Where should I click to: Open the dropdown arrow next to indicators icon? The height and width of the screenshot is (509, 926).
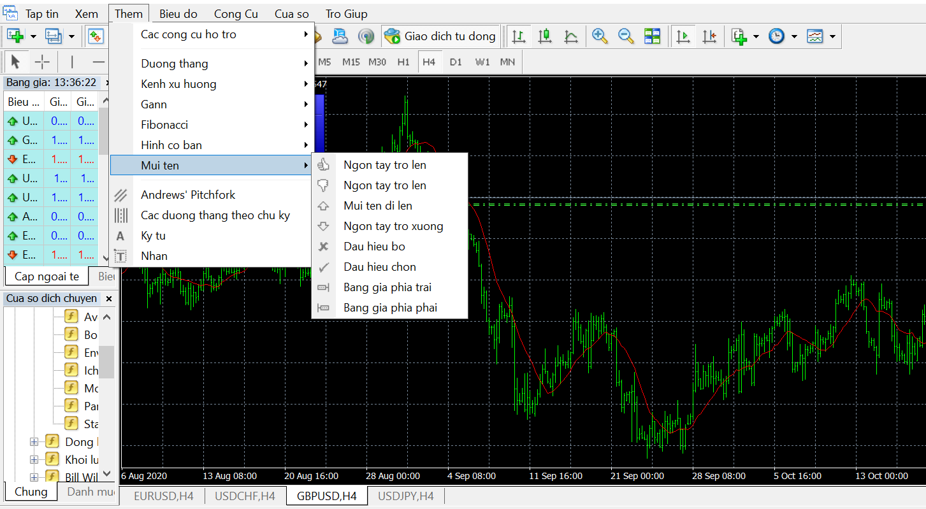pos(756,36)
